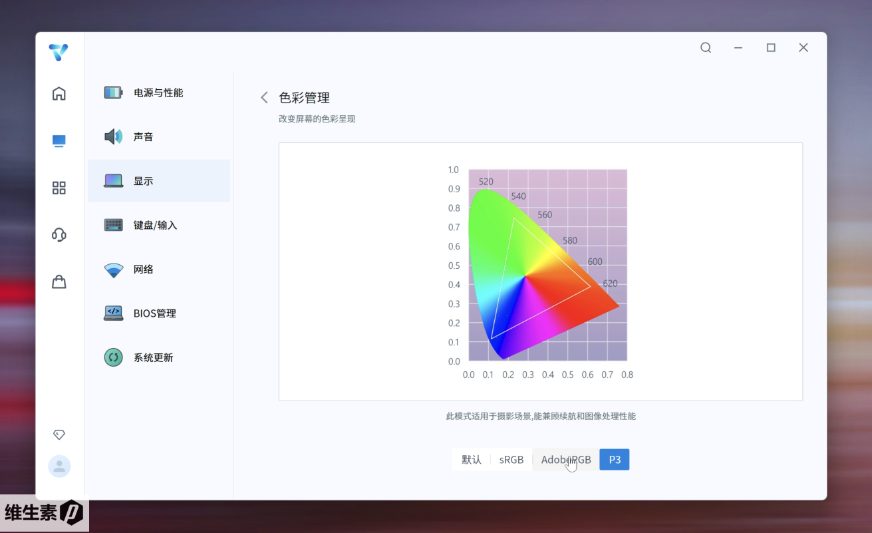This screenshot has width=872, height=533.
Task: Open 键盘/输入 settings
Action: click(155, 225)
